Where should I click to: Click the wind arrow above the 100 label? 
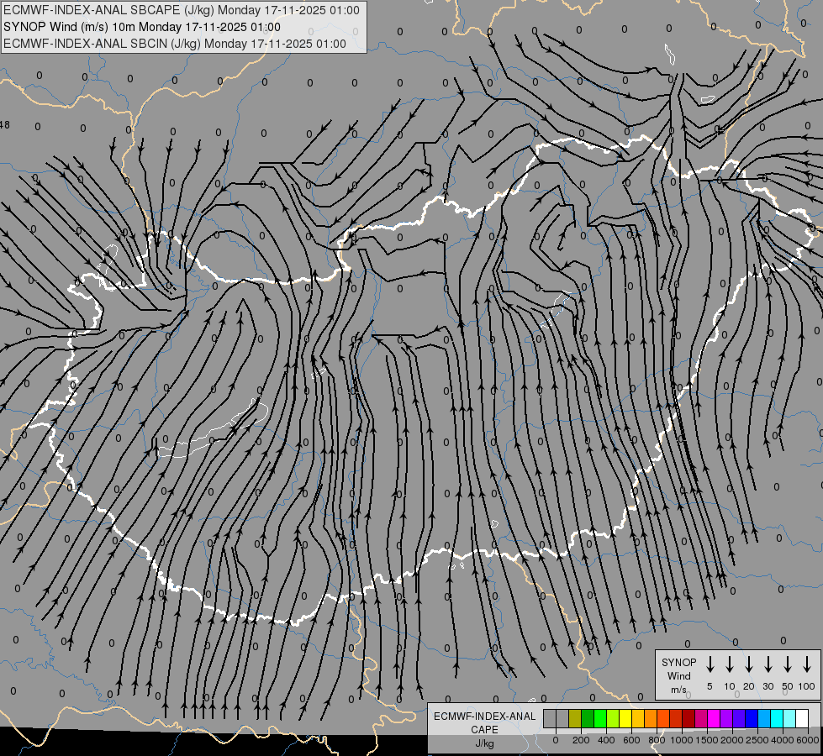point(807,664)
